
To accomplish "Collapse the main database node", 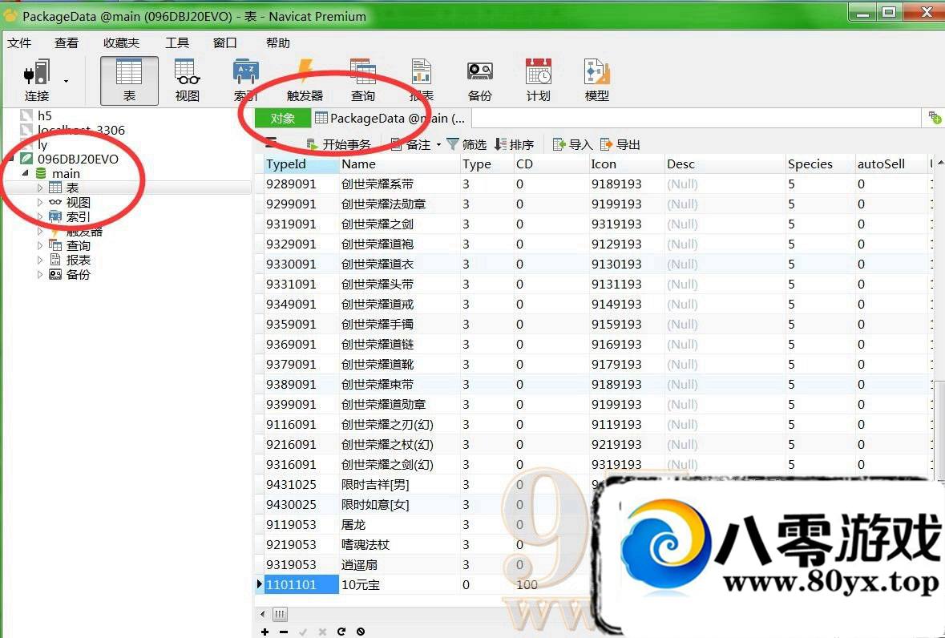I will coord(26,173).
